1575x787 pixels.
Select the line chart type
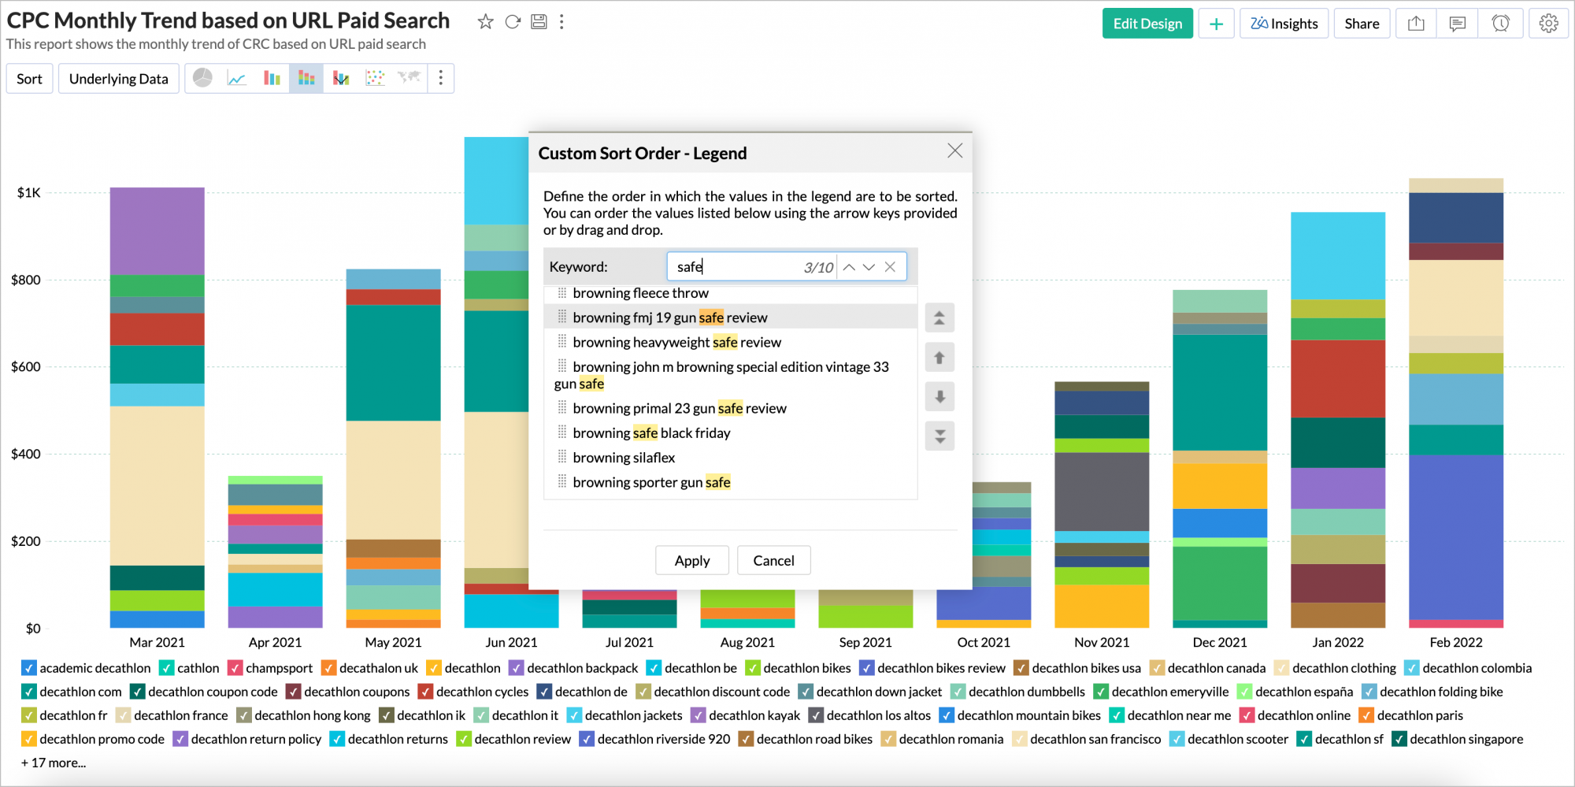pyautogui.click(x=237, y=78)
